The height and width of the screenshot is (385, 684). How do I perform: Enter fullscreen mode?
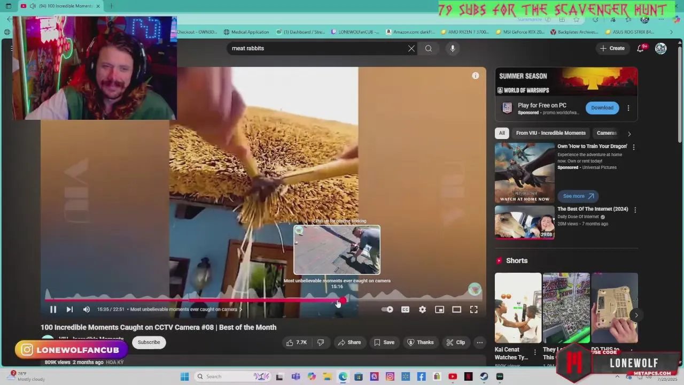473,309
